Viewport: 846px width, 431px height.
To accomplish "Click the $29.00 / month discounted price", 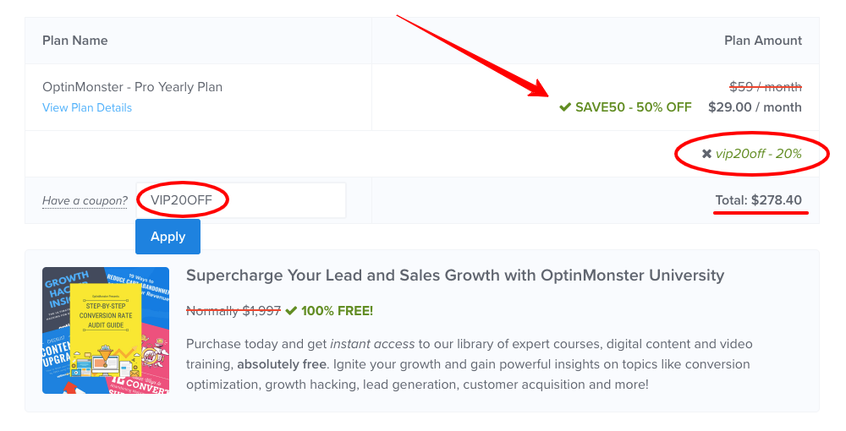I will (x=755, y=107).
